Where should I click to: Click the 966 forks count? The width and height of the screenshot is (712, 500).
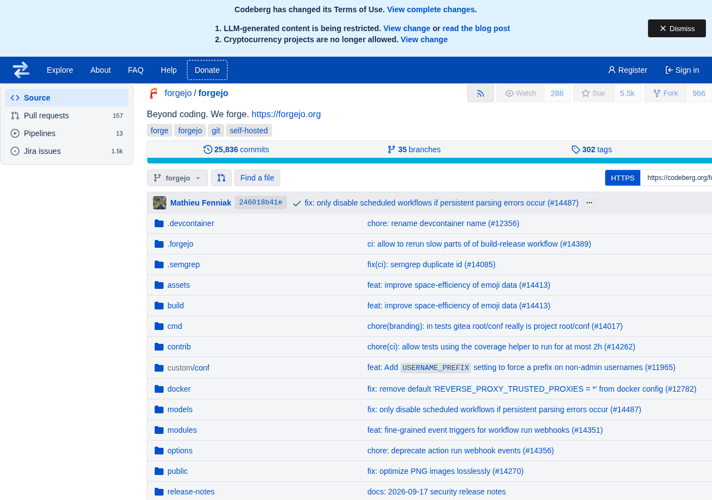[699, 93]
